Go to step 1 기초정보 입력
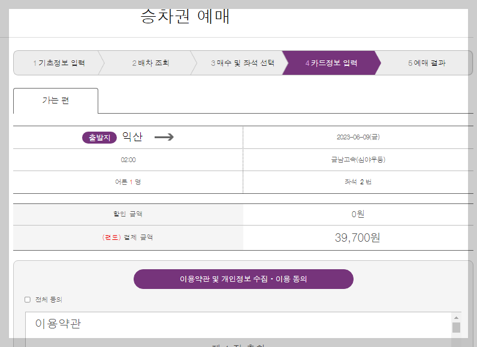This screenshot has width=477, height=347. pos(59,63)
